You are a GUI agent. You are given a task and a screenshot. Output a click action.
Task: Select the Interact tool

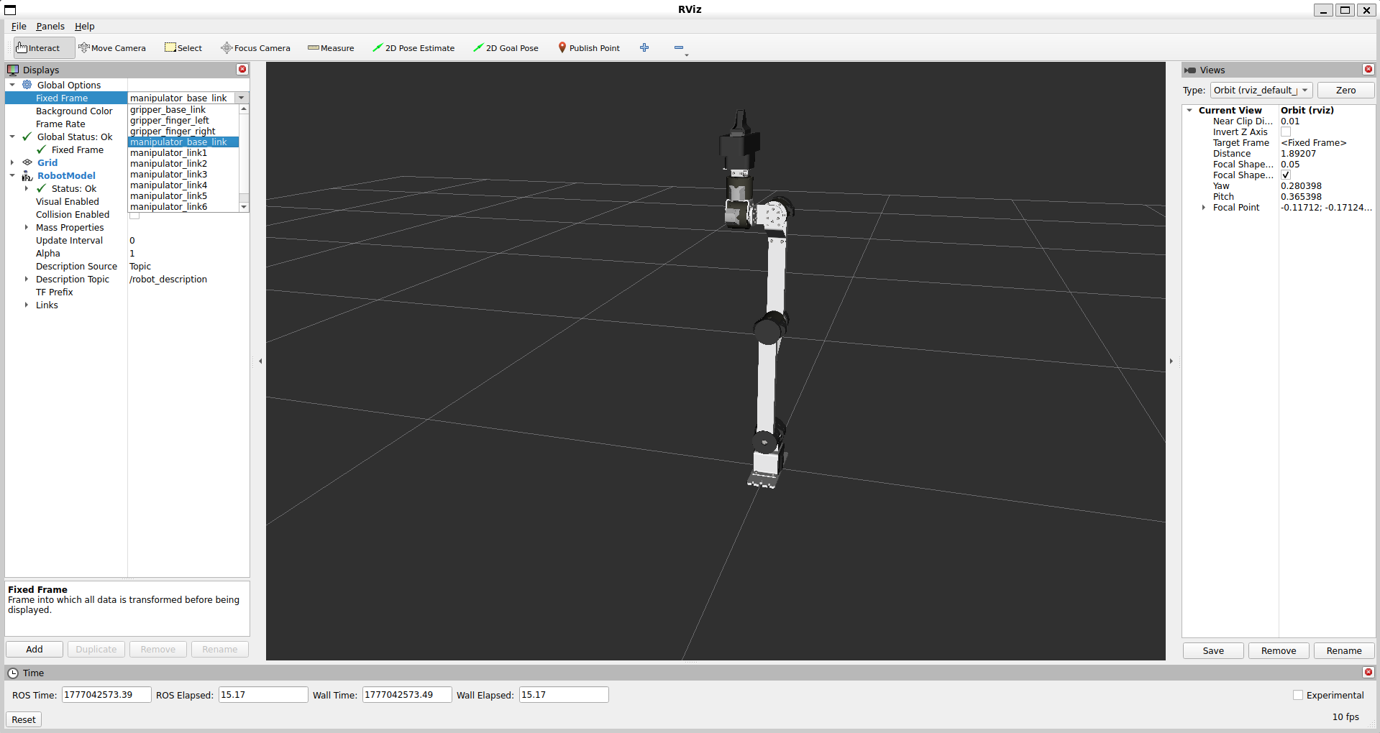[x=44, y=48]
